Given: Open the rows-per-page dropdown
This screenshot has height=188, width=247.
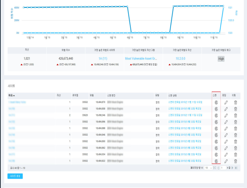Looking at the screenshot, I should click(x=208, y=168).
